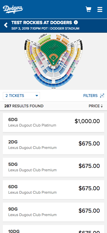Open the hamburger menu icon
This screenshot has height=233, width=107.
click(100, 9)
